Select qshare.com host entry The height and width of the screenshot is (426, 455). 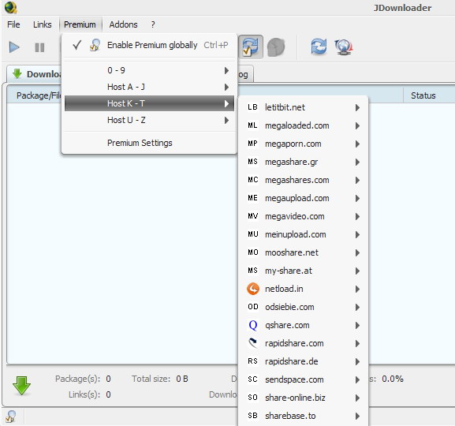pos(303,325)
